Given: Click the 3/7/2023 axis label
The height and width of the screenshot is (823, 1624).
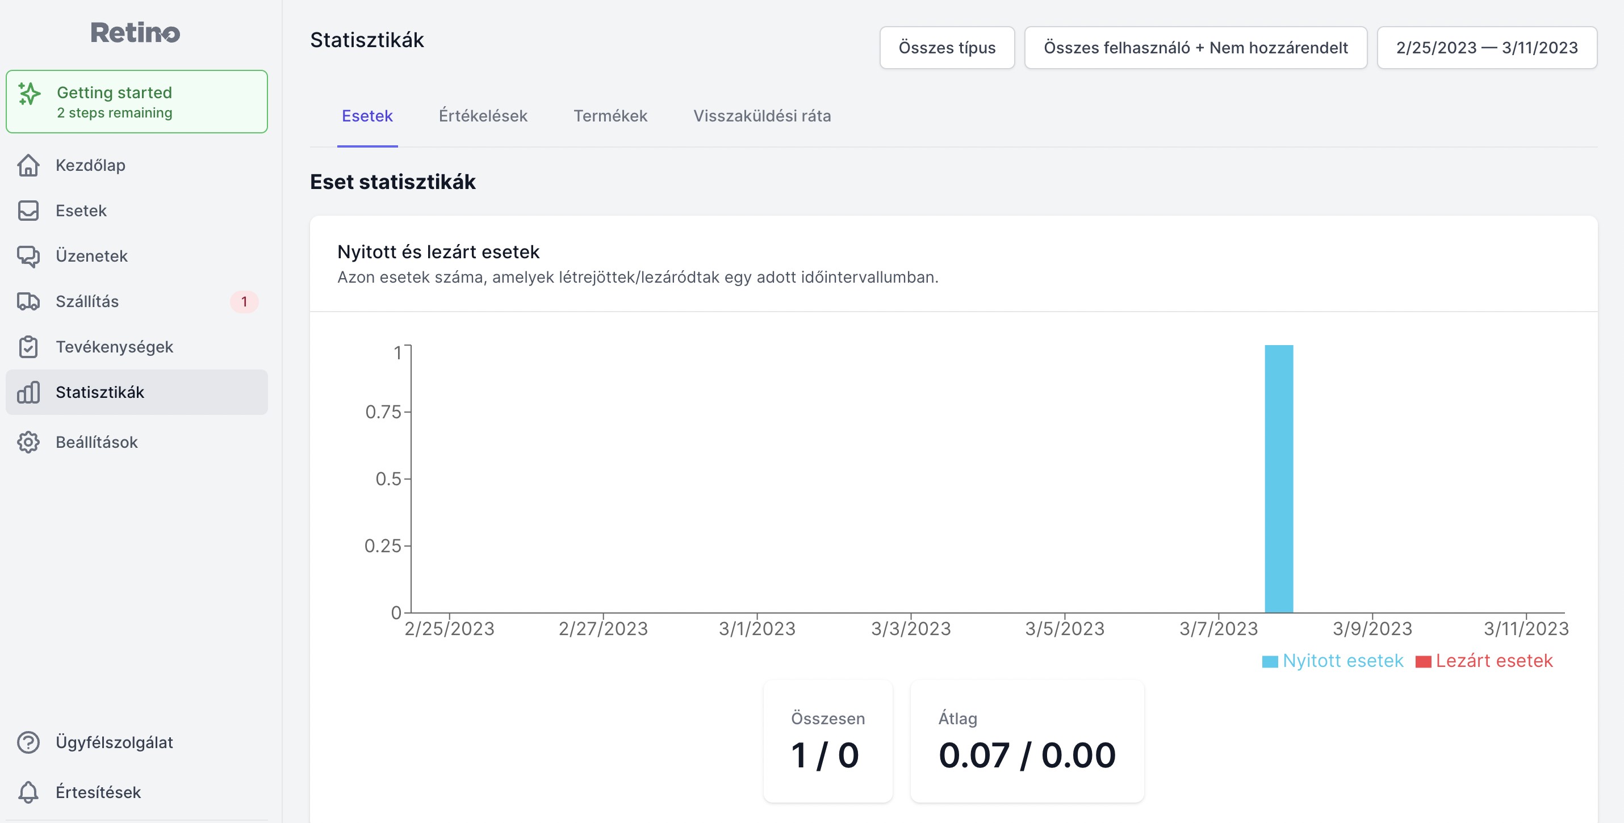Looking at the screenshot, I should [1218, 628].
